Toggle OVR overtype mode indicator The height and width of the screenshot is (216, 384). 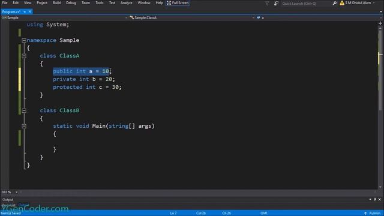point(264,214)
